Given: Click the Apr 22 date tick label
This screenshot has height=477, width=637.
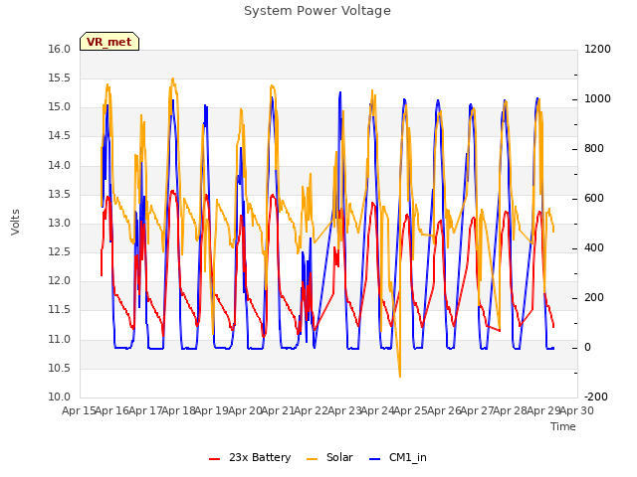Looking at the screenshot, I should pyautogui.click(x=311, y=410).
